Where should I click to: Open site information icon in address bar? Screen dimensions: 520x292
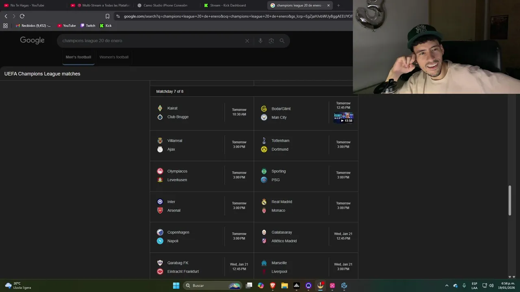118,16
